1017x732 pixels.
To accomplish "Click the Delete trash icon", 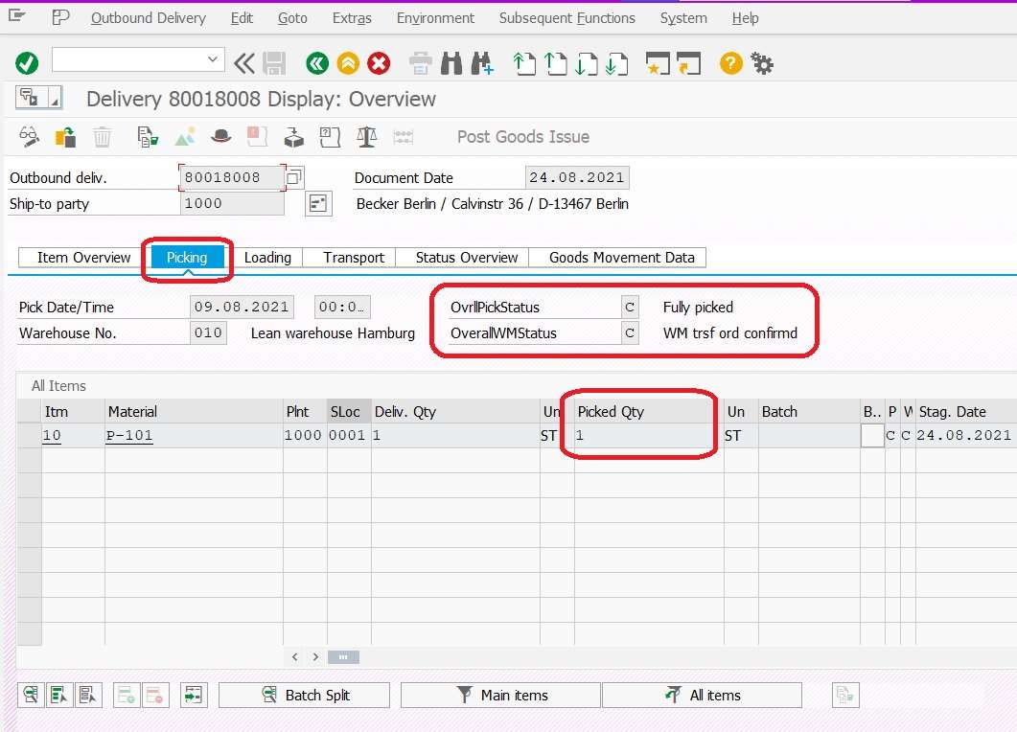I will point(102,136).
